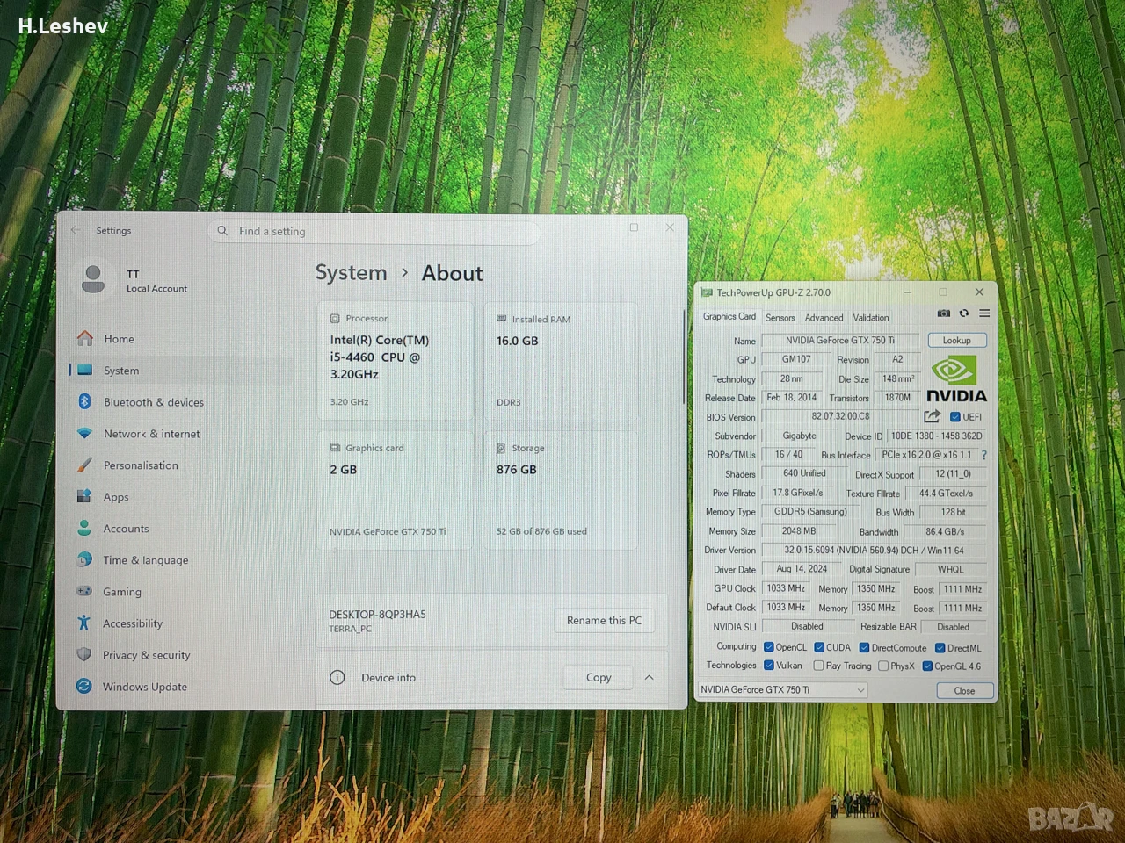Click the NVIDIA logo in GPU-Z

click(956, 379)
